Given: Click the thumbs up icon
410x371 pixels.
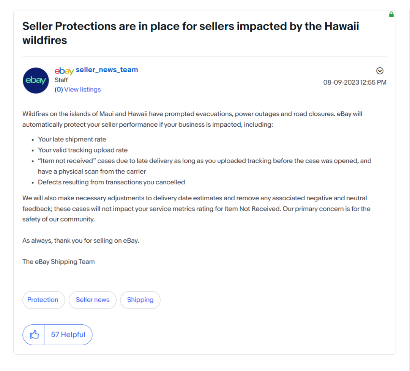Looking at the screenshot, I should click(34, 335).
